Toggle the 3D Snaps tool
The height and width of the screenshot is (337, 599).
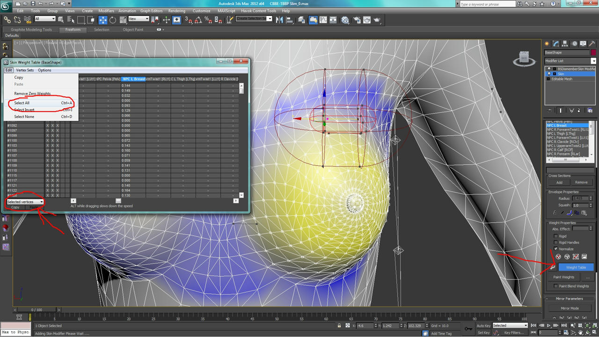(x=188, y=20)
